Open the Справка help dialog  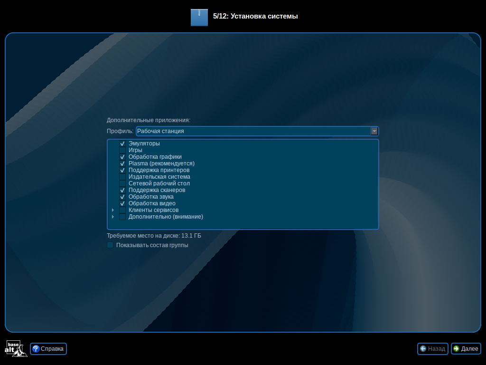(x=48, y=348)
